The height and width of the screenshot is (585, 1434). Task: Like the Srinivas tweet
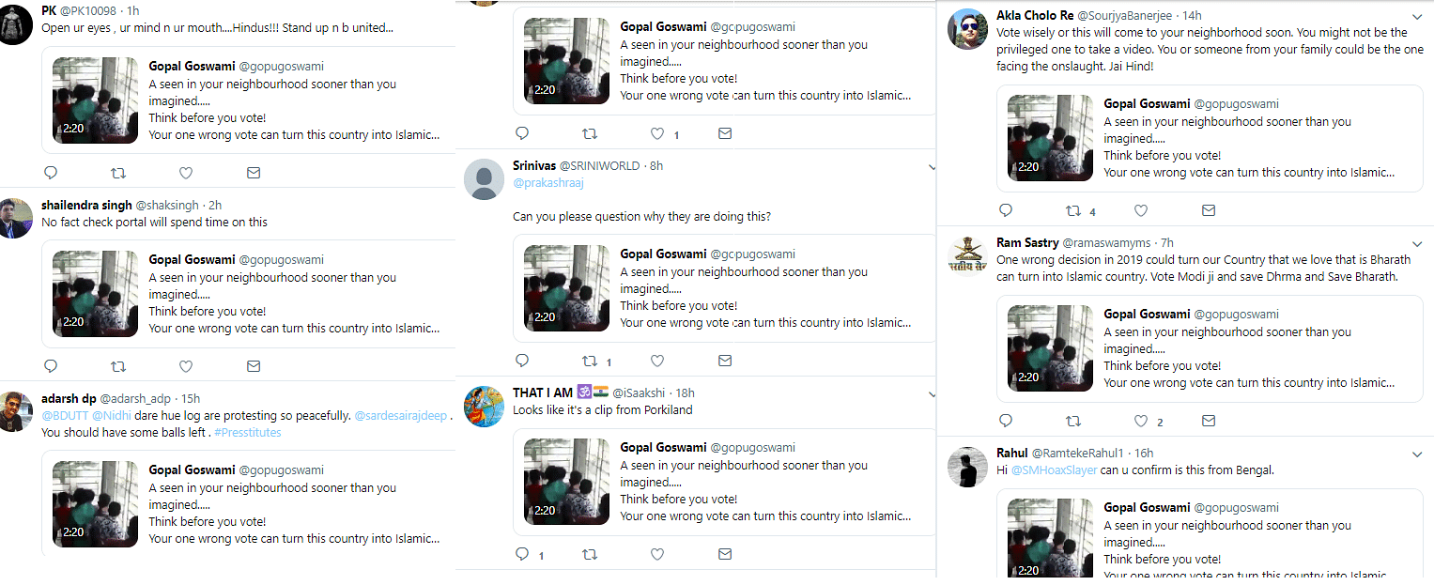(x=657, y=361)
